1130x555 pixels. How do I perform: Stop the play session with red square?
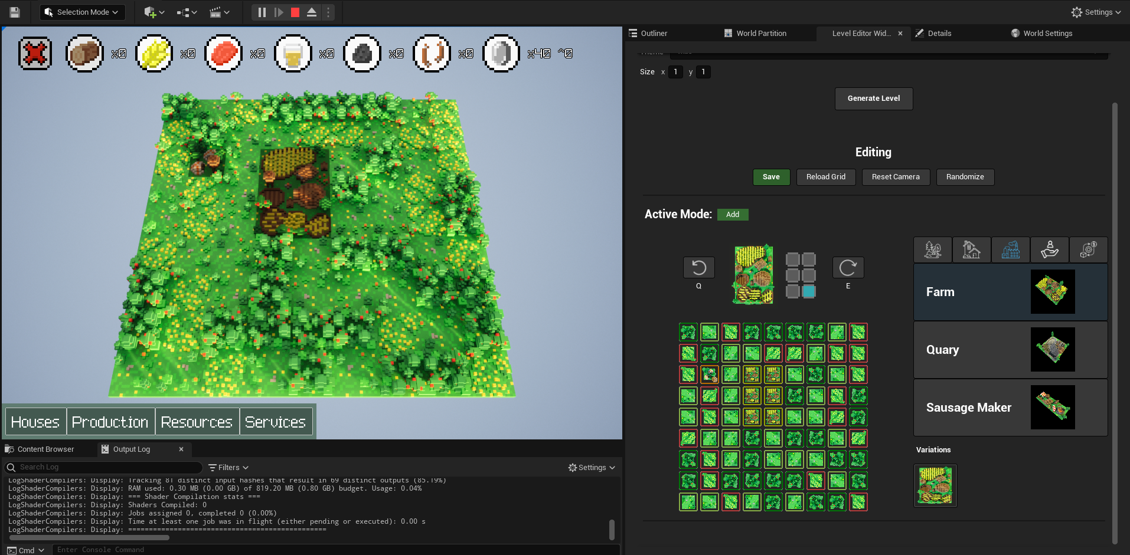point(295,12)
